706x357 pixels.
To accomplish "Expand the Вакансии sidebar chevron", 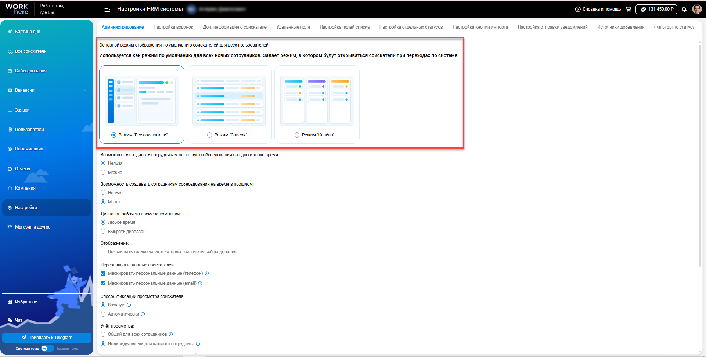I will [85, 90].
